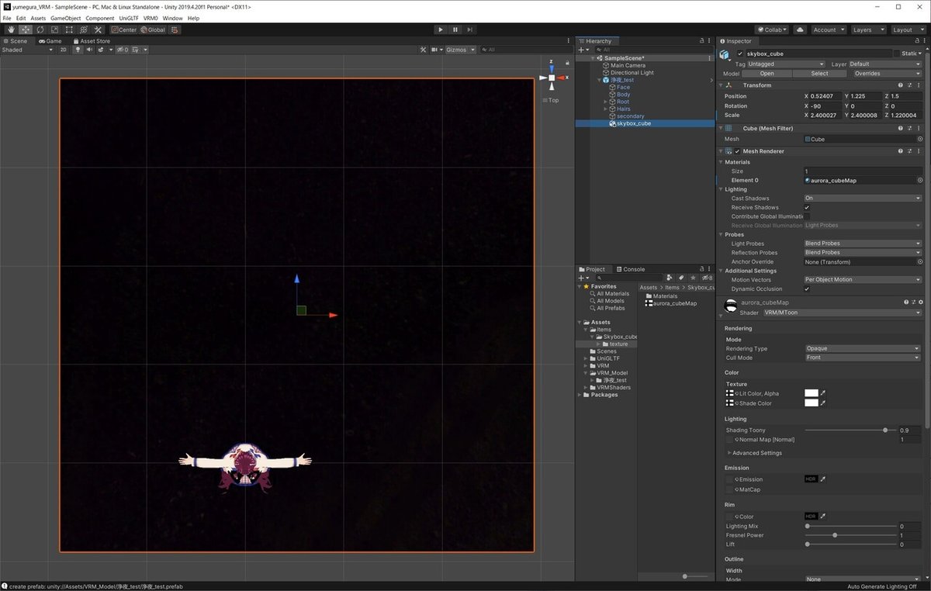This screenshot has height=591, width=931.
Task: Select the Rect tool in toolbar
Action: click(69, 29)
